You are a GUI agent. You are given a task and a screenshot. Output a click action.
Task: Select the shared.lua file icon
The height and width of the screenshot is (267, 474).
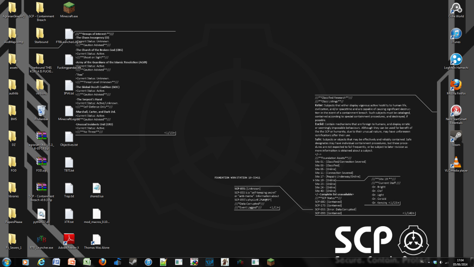[97, 188]
